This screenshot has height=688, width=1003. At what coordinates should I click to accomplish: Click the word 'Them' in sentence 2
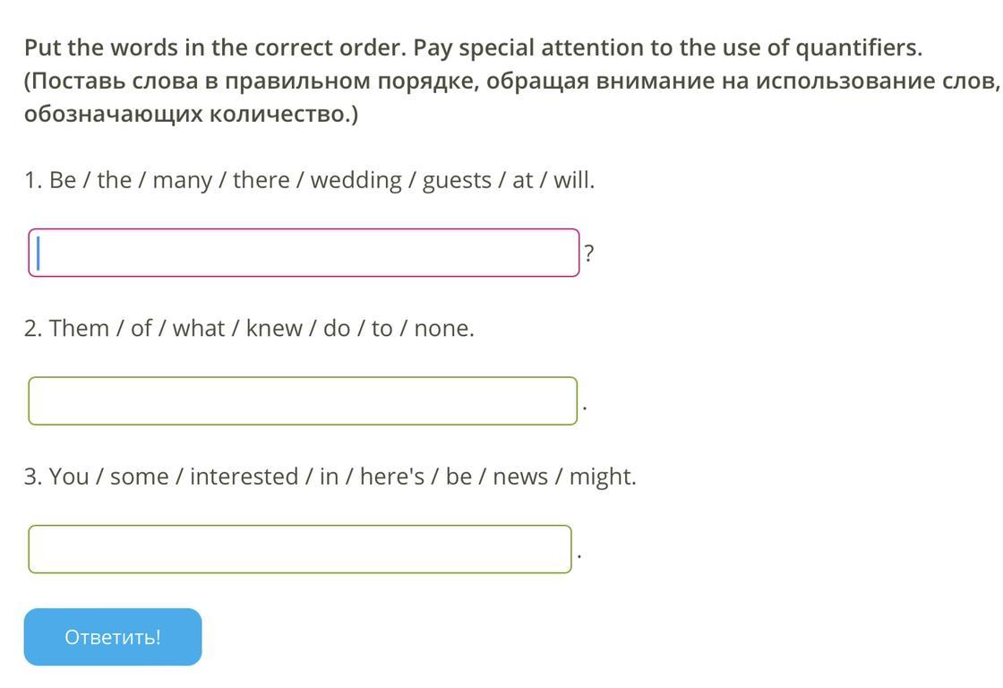(x=79, y=329)
